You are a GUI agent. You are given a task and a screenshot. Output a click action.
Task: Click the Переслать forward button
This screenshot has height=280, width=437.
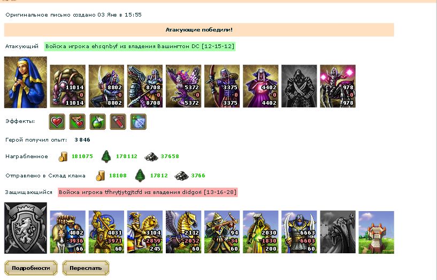click(86, 268)
